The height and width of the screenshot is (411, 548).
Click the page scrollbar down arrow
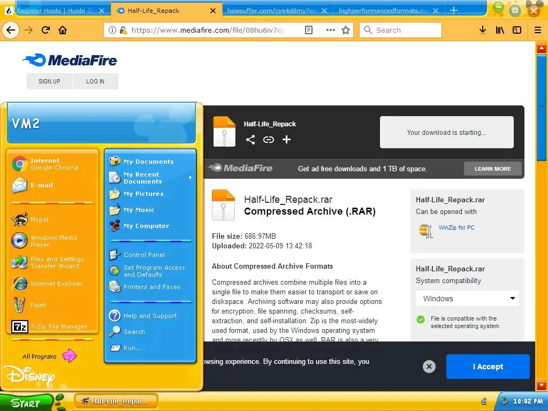click(542, 385)
